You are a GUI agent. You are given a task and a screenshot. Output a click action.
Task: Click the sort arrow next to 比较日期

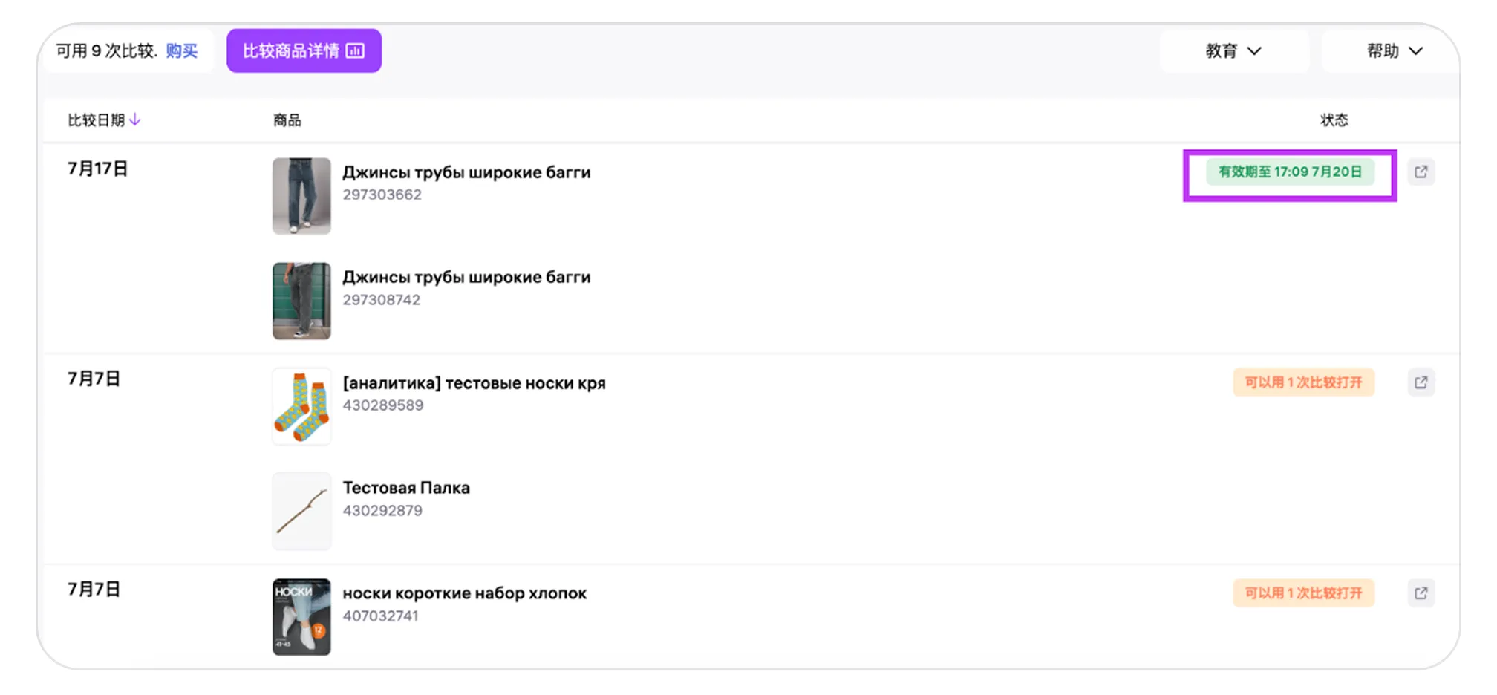pyautogui.click(x=135, y=120)
